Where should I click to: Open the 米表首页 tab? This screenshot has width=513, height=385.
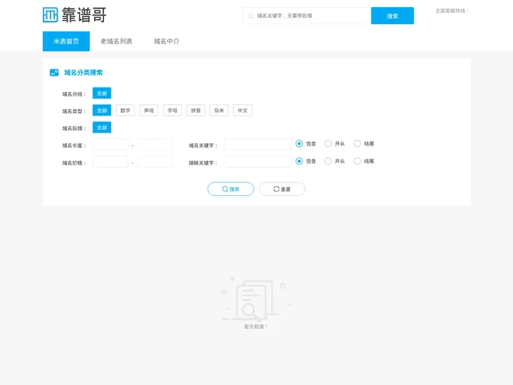(x=66, y=41)
